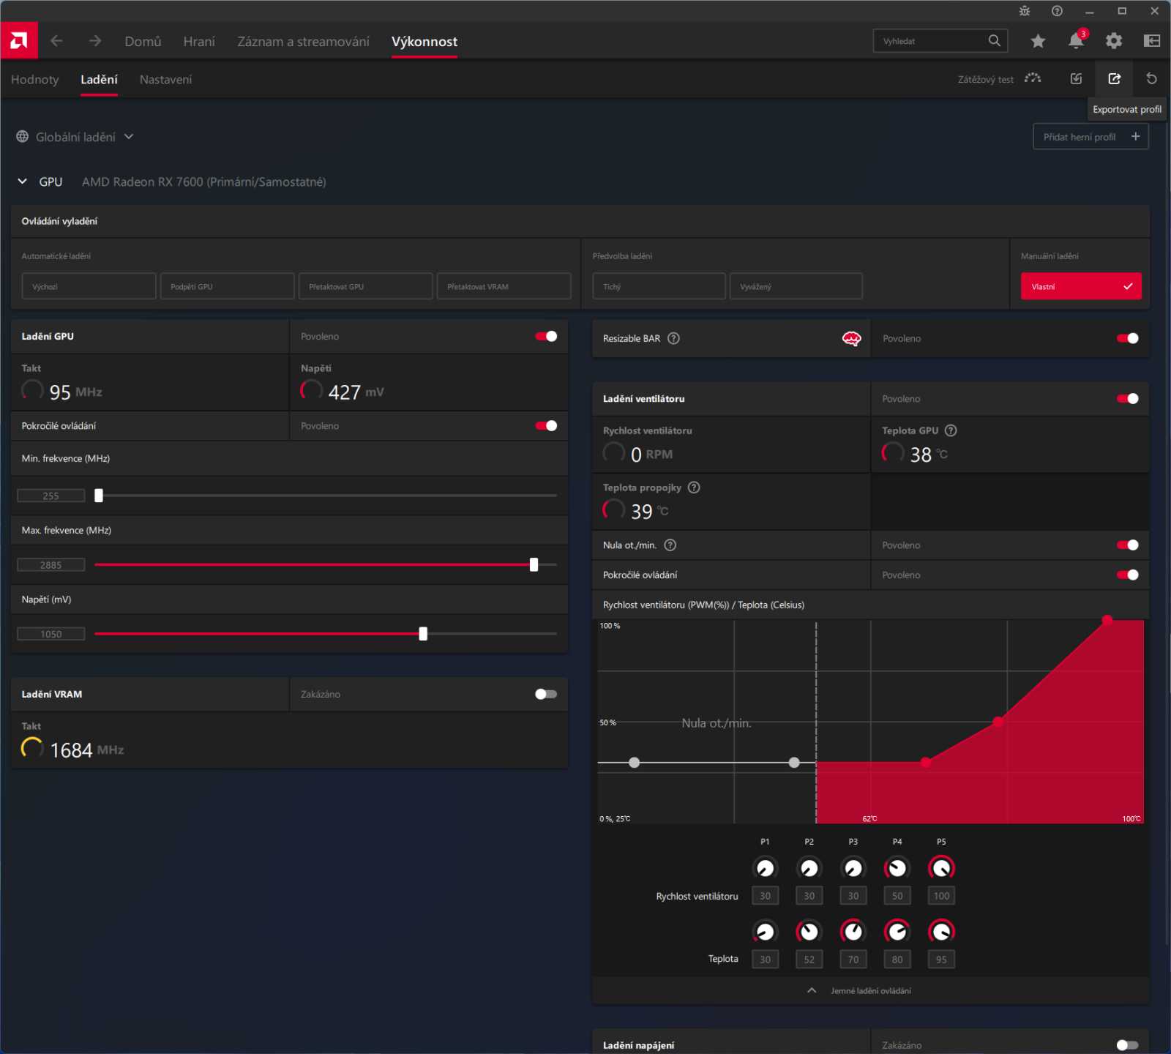The image size is (1171, 1054).
Task: Click the Resizable BAR brain icon
Action: coord(851,338)
